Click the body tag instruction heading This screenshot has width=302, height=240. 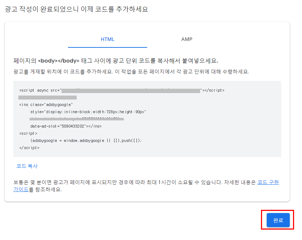coord(116,61)
